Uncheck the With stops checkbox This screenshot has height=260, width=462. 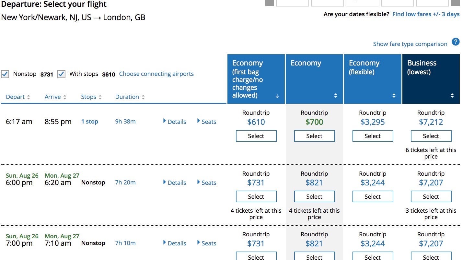coord(61,74)
